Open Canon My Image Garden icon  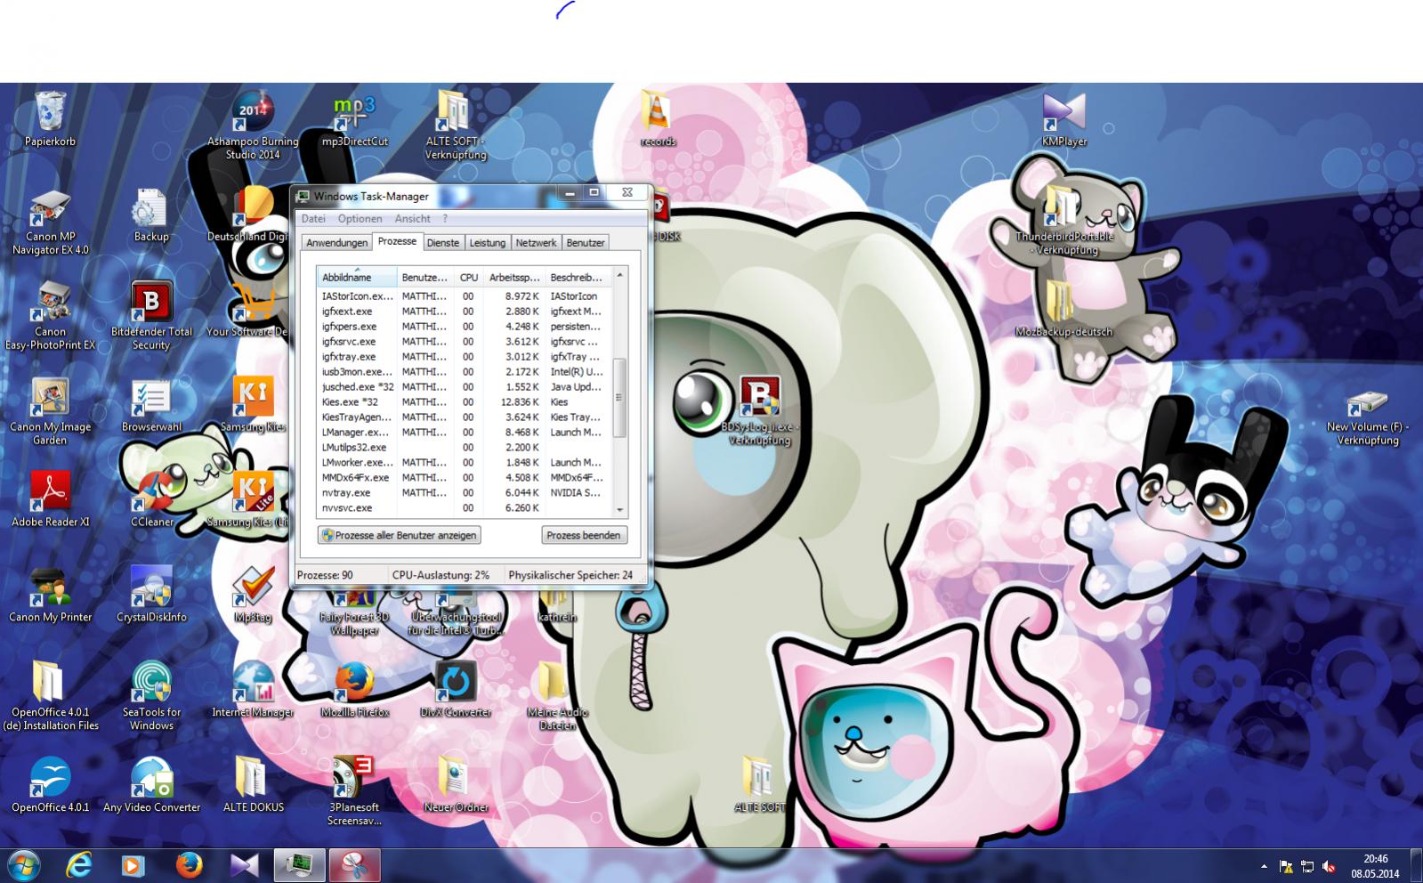tap(50, 411)
